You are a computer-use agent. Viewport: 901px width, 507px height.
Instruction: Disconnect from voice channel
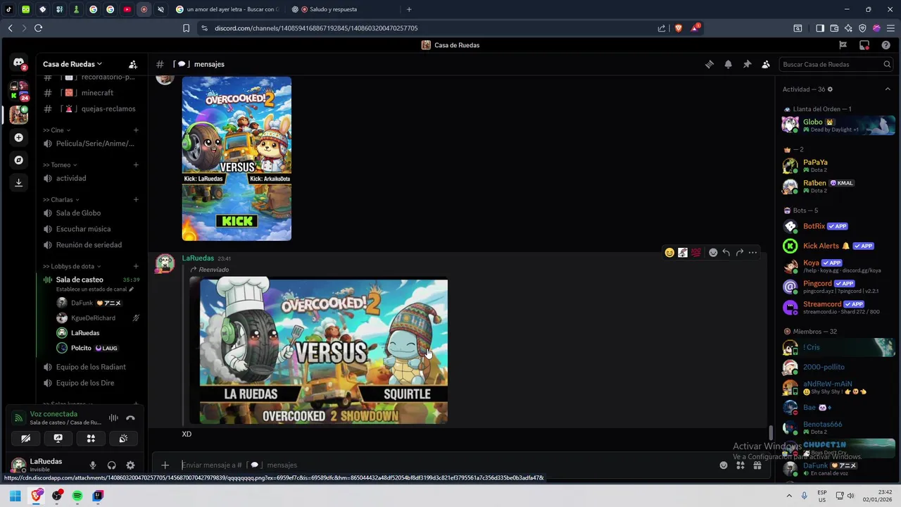(130, 418)
